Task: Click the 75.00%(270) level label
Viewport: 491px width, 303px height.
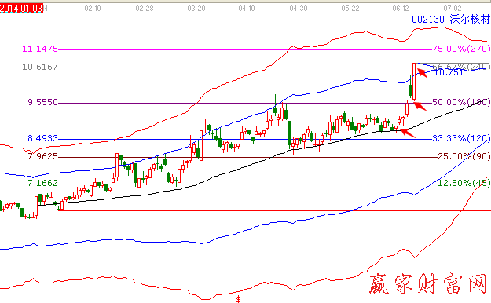Action: (461, 49)
